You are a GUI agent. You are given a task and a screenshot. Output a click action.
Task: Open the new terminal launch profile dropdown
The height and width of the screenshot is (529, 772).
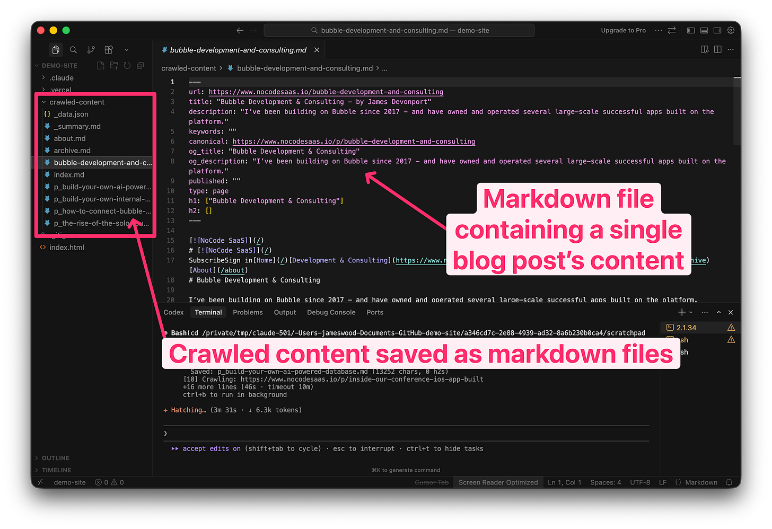coord(691,313)
